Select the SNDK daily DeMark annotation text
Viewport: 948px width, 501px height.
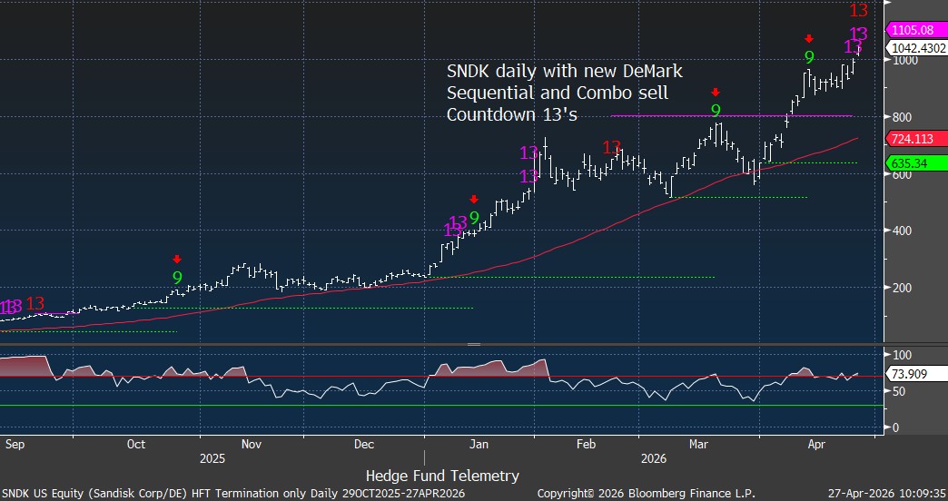point(564,93)
